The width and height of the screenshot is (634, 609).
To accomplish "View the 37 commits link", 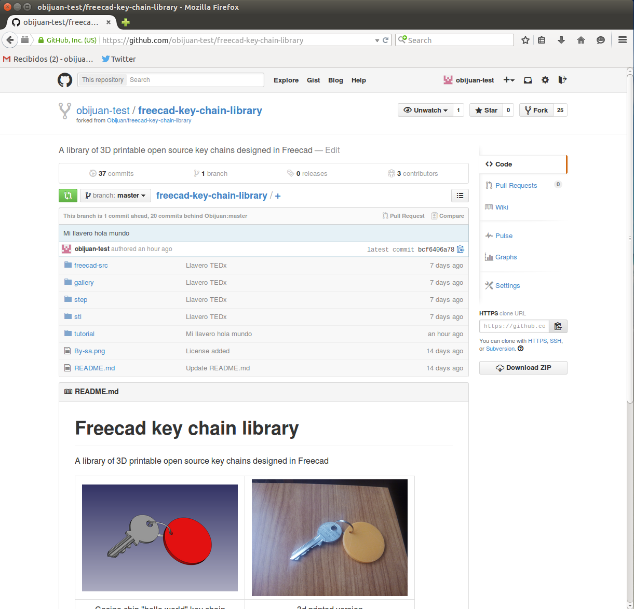I will click(112, 173).
